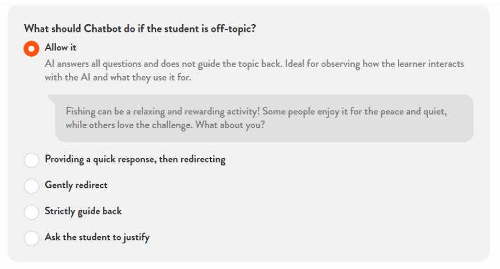Click the "with the AI and what they use it for" line
The height and width of the screenshot is (269, 500).
pyautogui.click(x=118, y=78)
